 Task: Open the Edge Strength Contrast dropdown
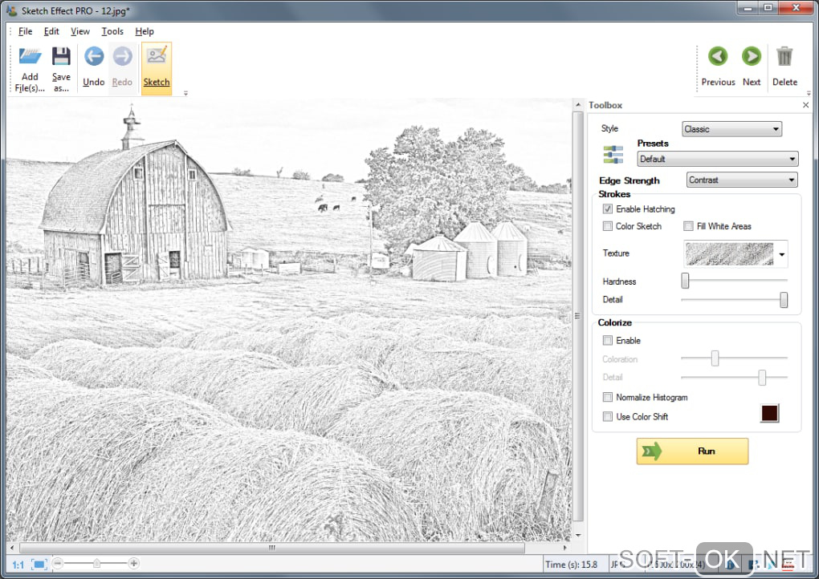742,180
